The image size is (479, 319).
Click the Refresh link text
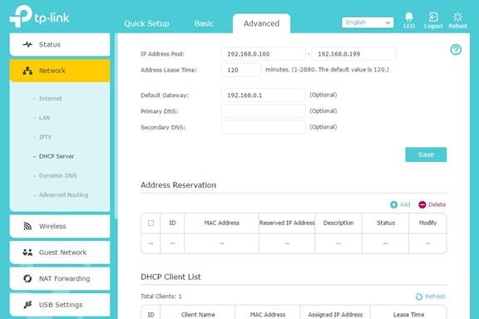[x=435, y=296]
